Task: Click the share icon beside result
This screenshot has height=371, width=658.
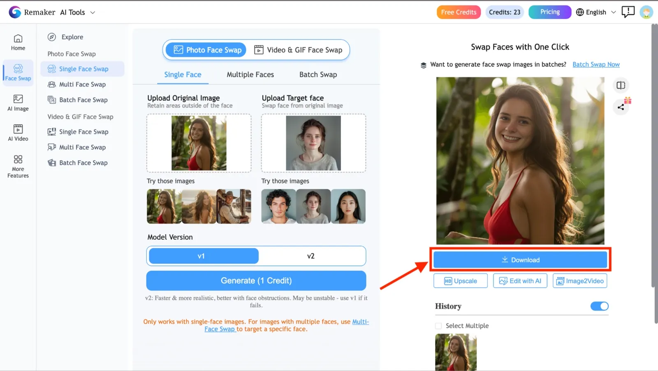Action: (621, 107)
